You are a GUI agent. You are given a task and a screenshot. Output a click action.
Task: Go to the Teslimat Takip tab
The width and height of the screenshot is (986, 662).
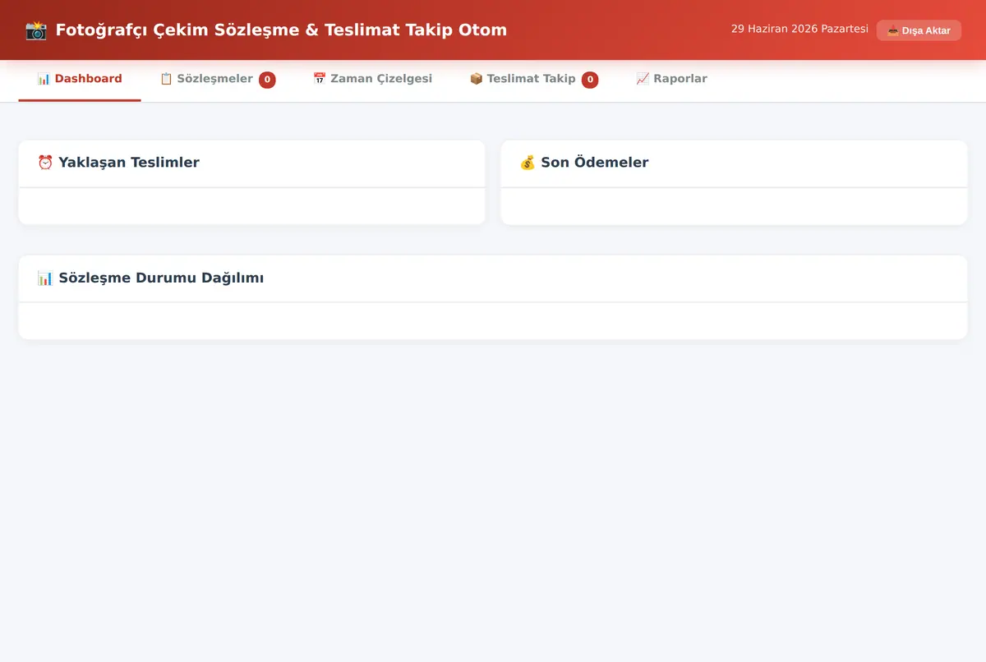tap(534, 79)
